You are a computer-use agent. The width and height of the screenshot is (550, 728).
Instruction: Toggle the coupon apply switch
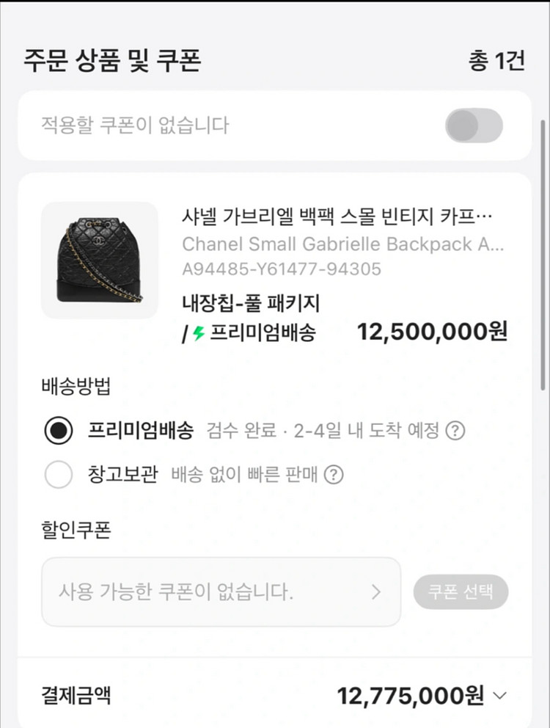pos(474,125)
